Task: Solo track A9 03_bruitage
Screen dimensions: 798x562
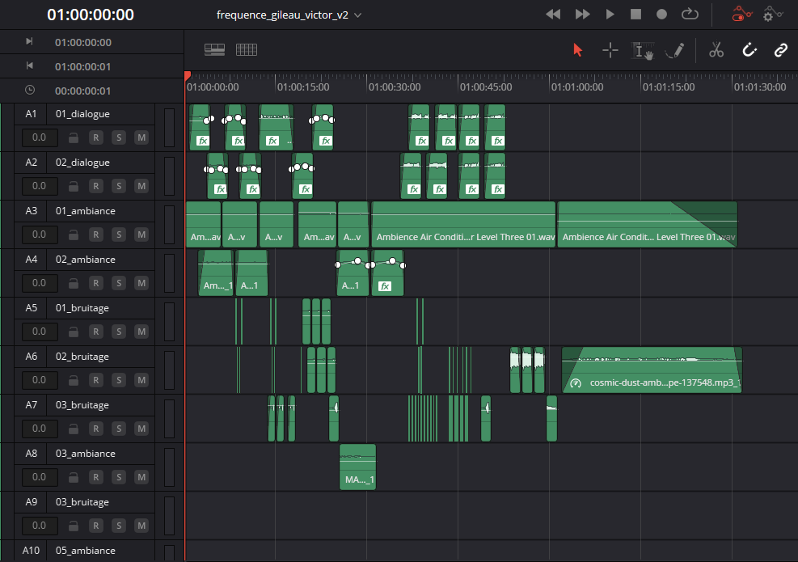Action: [x=119, y=526]
